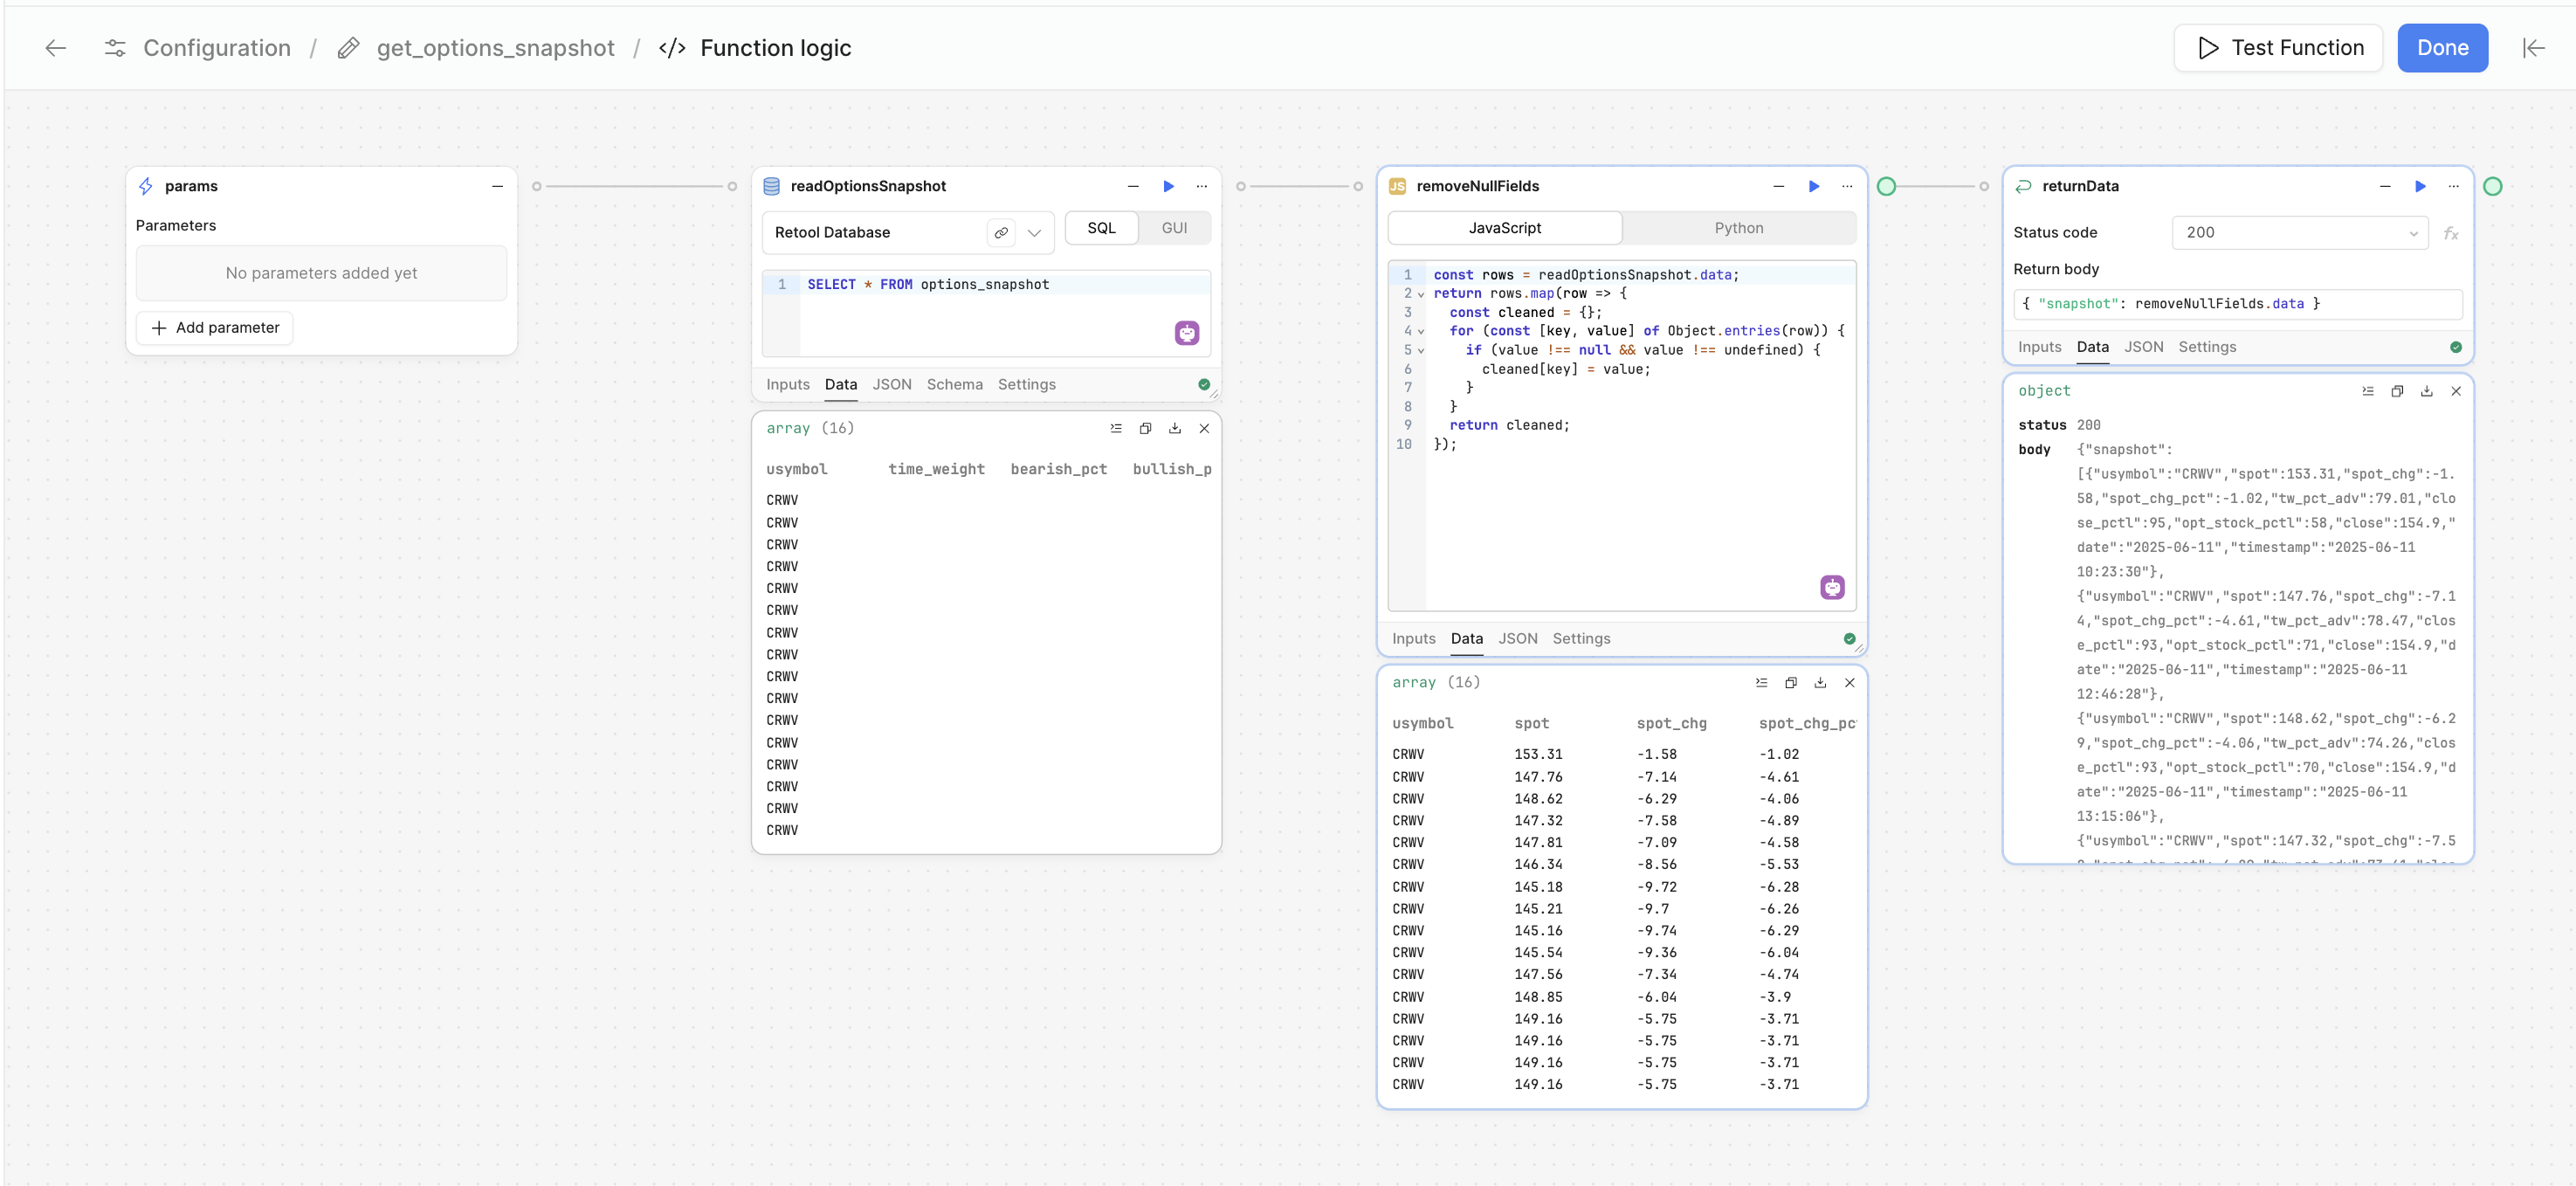Expand all in the returnData object output

(x=2367, y=391)
